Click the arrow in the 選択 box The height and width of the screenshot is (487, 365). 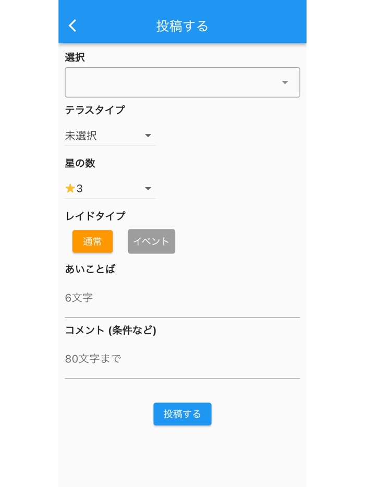[x=285, y=82]
